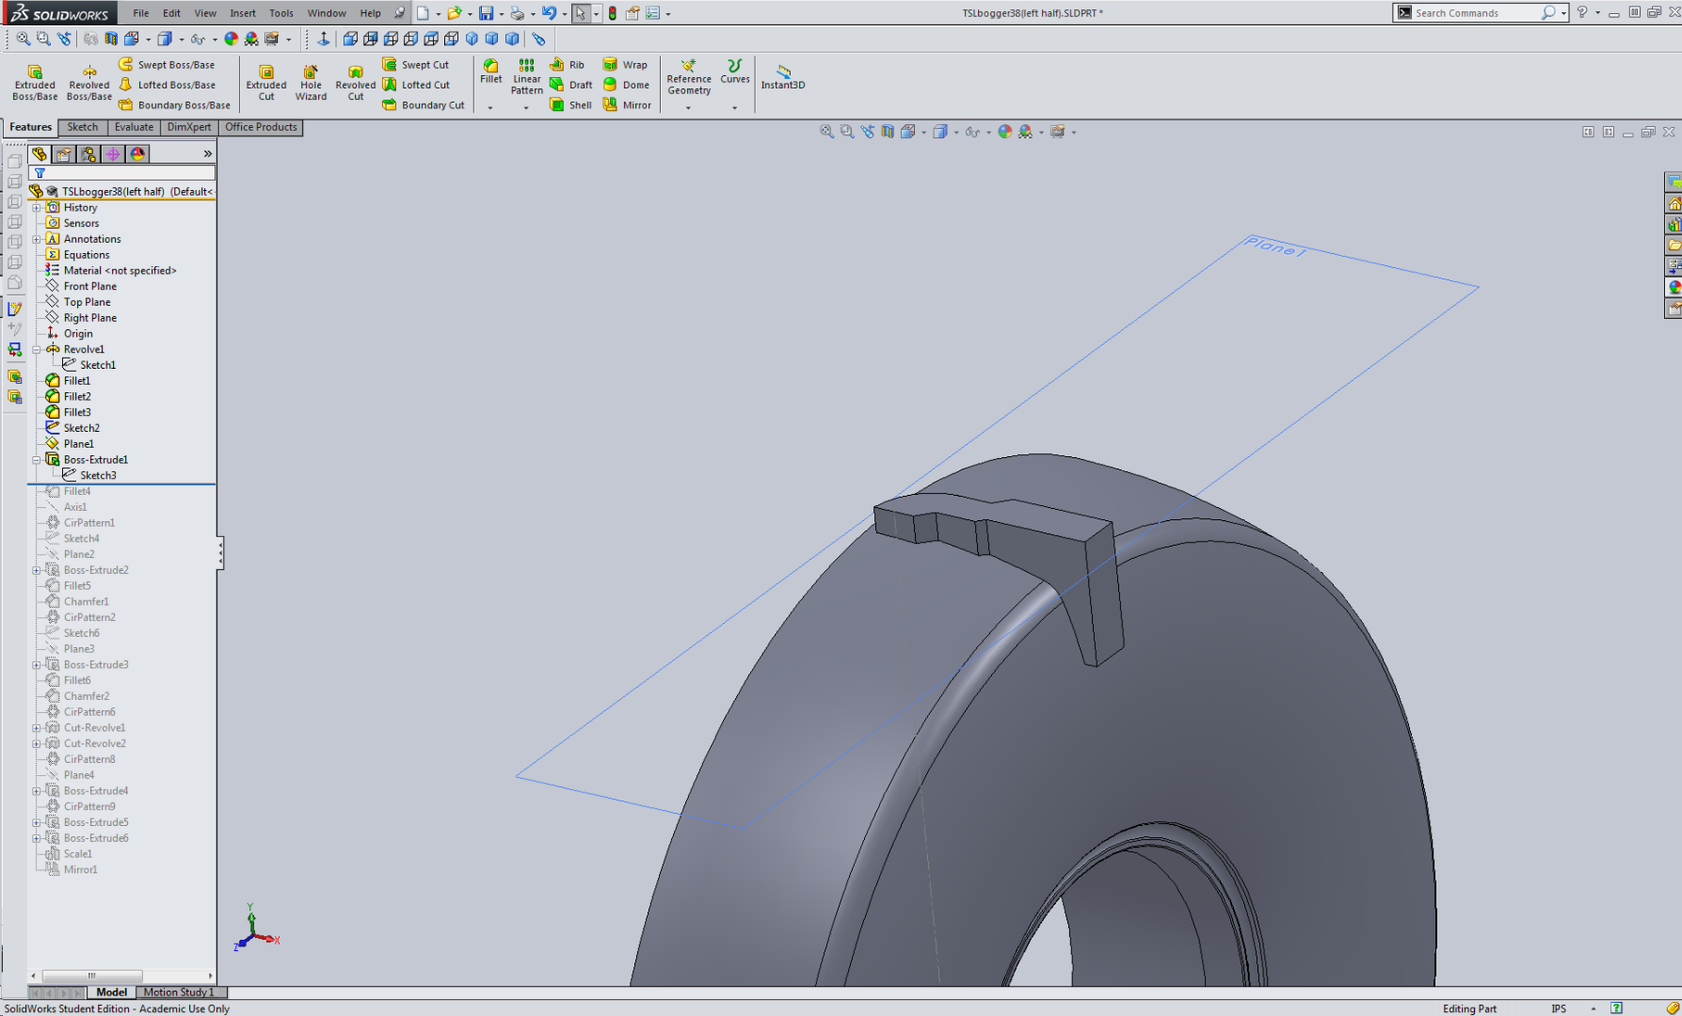
Task: Select the Rib feature tool
Action: click(x=566, y=64)
